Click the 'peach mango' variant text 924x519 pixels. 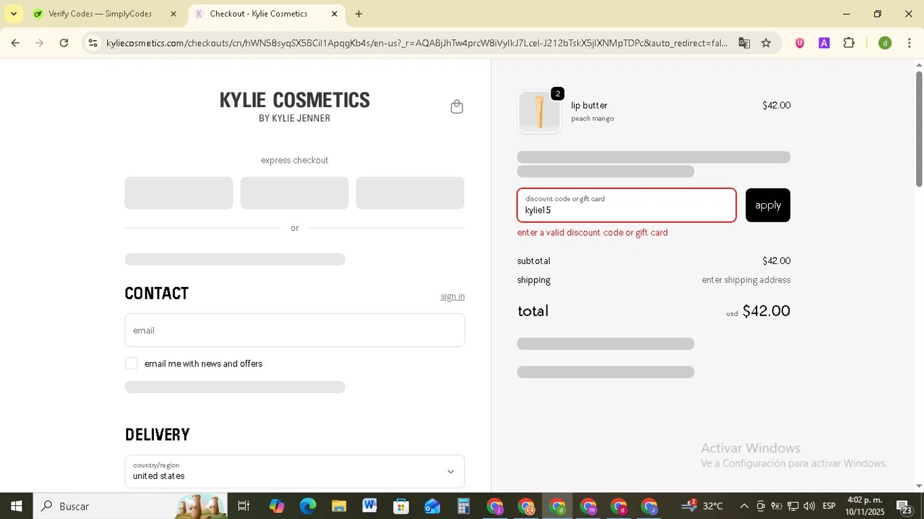pos(593,118)
